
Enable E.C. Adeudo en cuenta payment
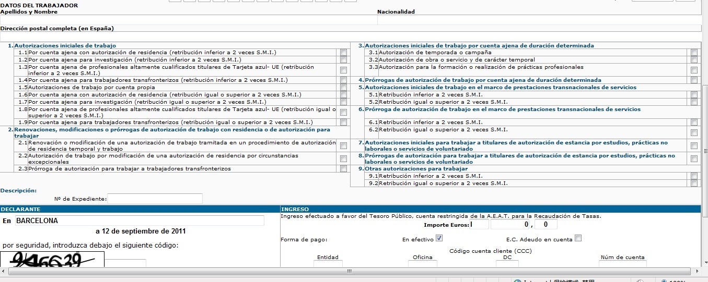(x=578, y=238)
